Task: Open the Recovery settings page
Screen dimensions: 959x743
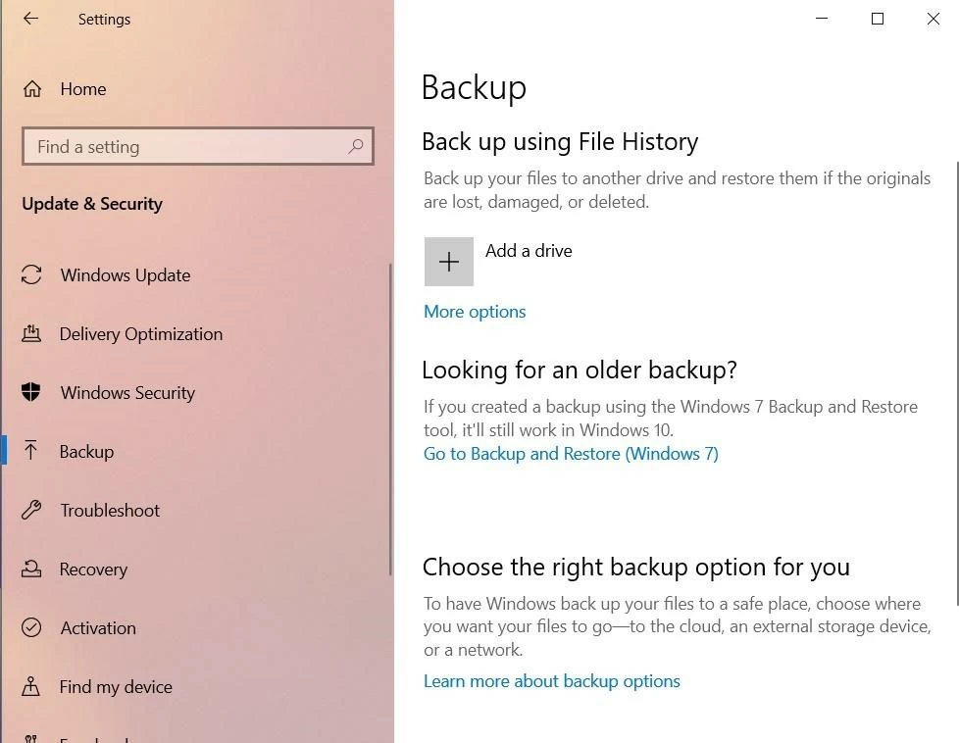Action: pos(93,570)
